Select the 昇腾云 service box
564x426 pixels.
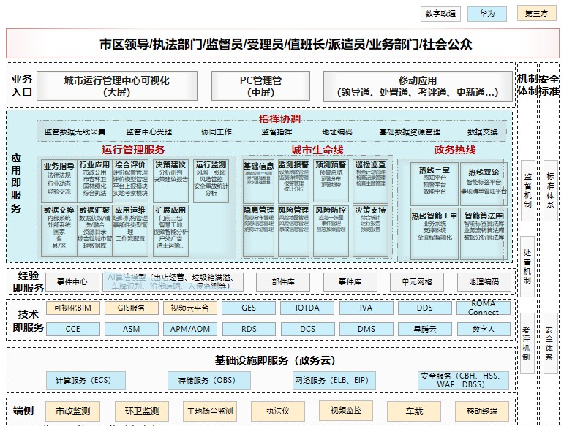(x=424, y=329)
